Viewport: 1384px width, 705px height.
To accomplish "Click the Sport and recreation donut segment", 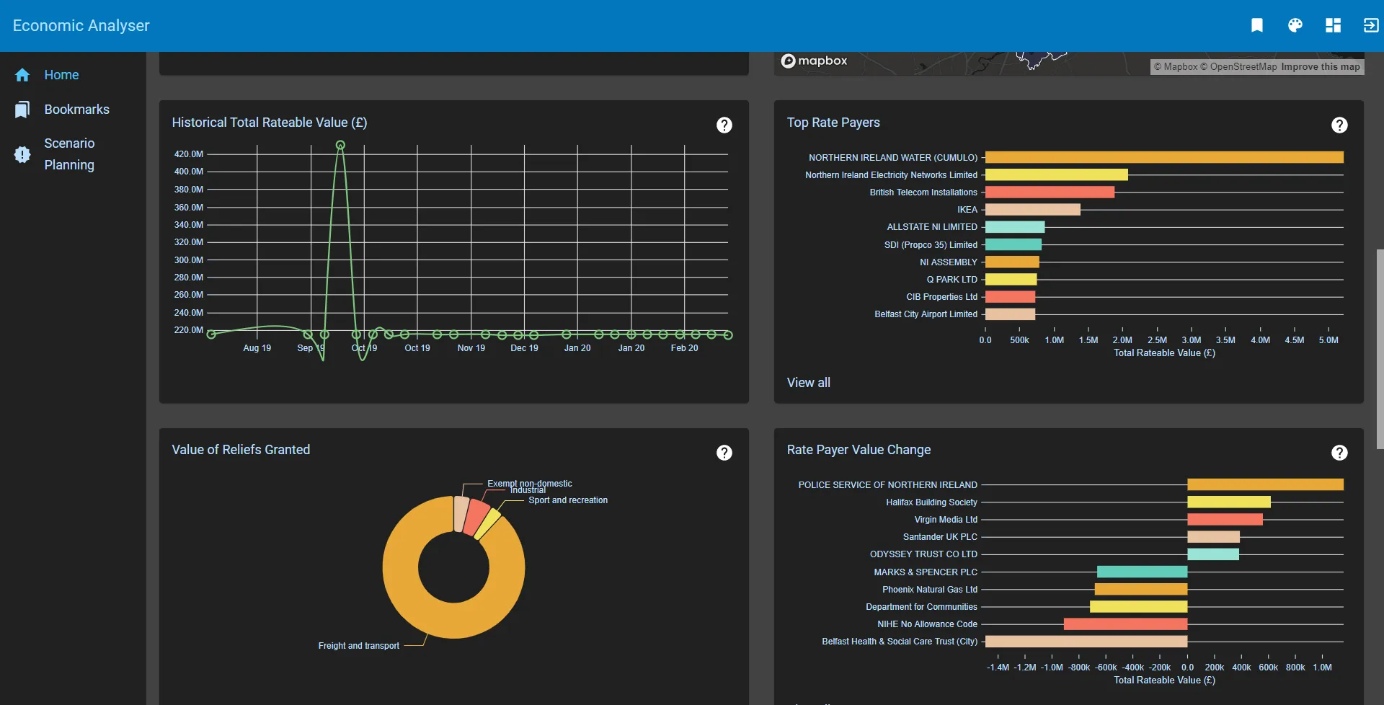I will pyautogui.click(x=487, y=524).
